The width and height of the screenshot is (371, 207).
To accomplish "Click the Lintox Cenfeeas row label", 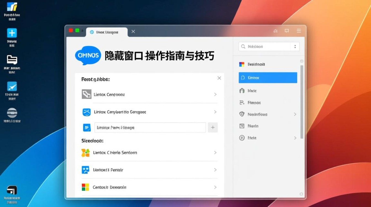I will [x=109, y=95].
